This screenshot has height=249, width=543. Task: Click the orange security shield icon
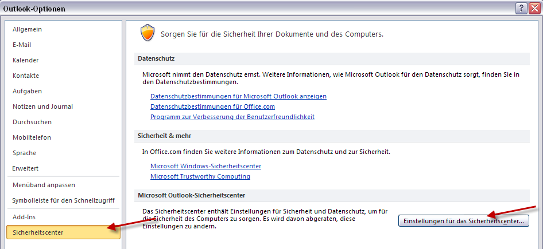pyautogui.click(x=148, y=34)
